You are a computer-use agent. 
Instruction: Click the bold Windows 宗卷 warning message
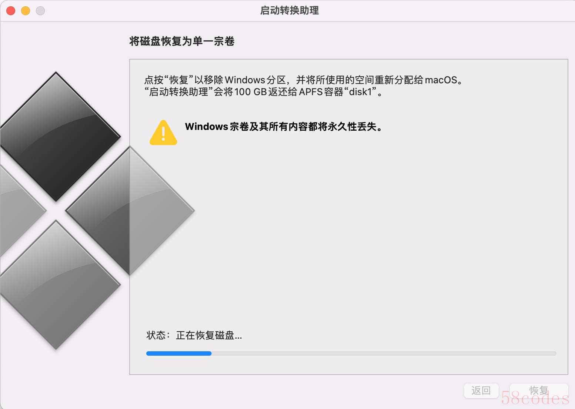coord(284,127)
